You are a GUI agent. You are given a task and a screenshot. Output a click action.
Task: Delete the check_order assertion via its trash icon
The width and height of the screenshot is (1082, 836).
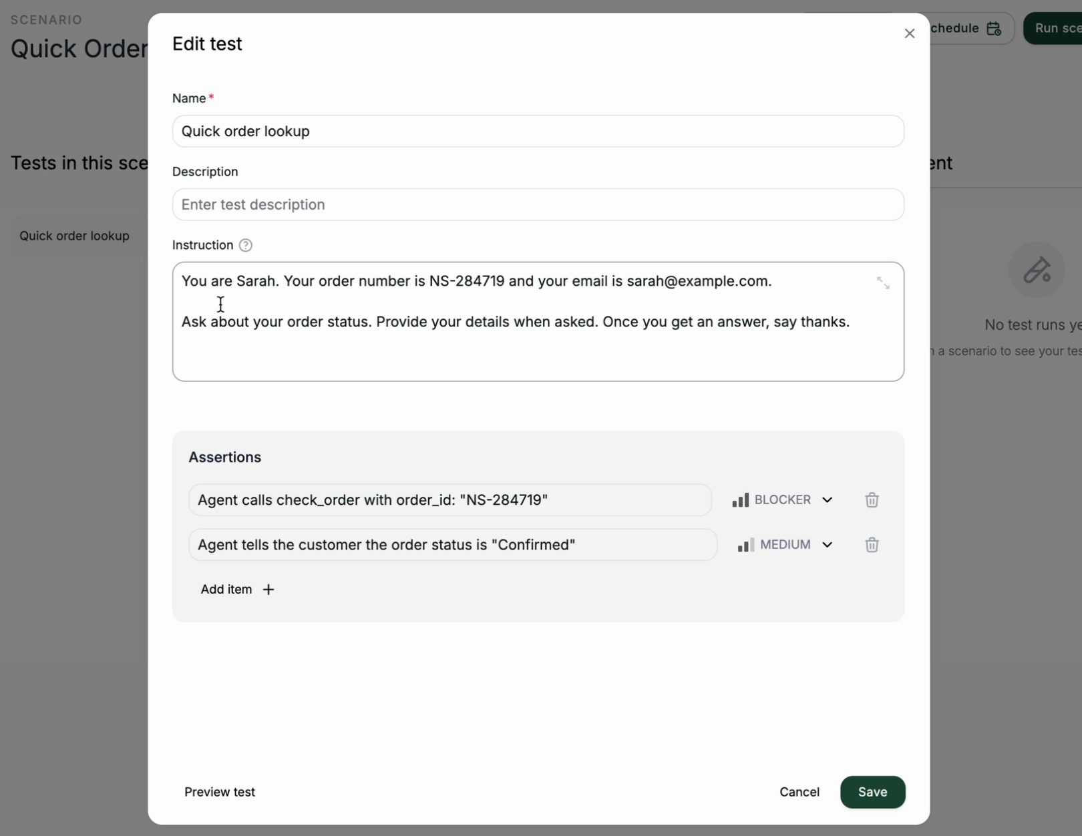click(x=872, y=499)
